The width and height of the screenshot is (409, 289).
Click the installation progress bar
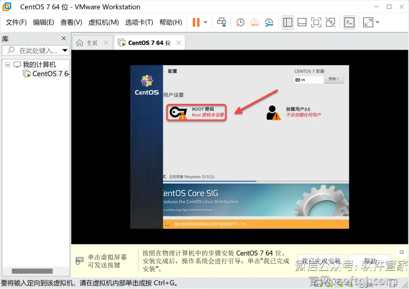point(256,181)
